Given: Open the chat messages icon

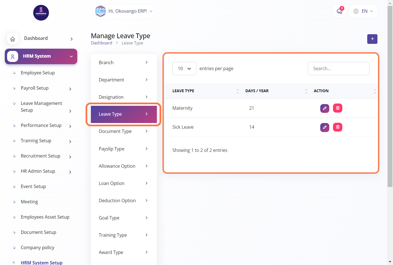Looking at the screenshot, I should point(339,11).
